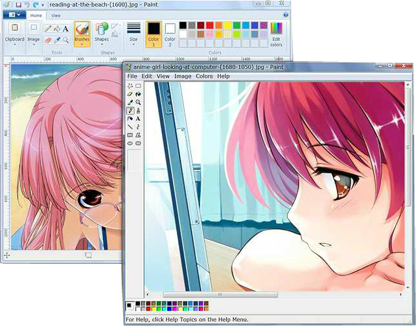Activate the Text tool in front Paint toolbox
Screen dimensions: 416x326
click(138, 118)
